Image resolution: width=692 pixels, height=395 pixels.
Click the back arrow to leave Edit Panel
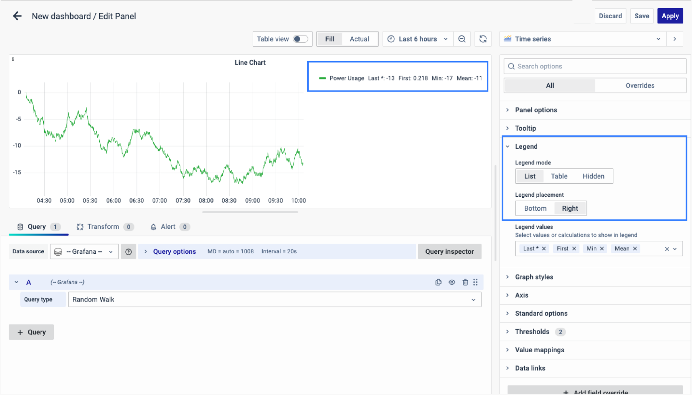pos(17,16)
